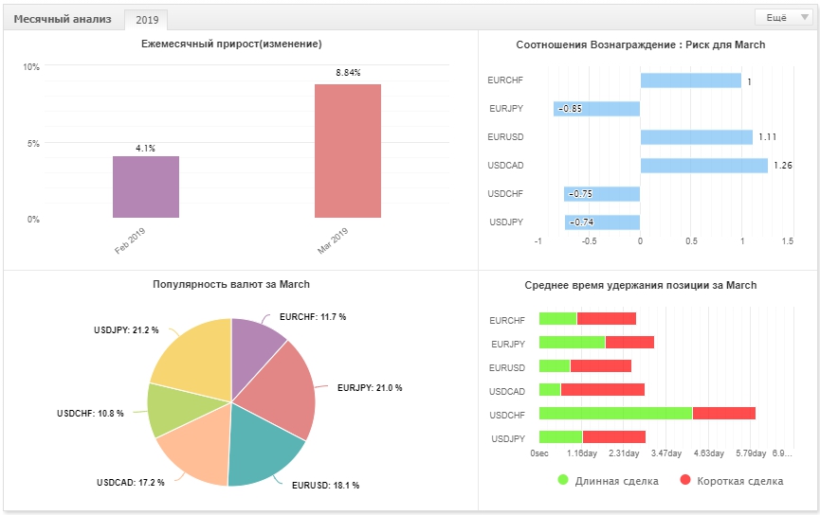Image resolution: width=820 pixels, height=515 pixels.
Task: Click the Популярность валют за March title
Action: point(231,285)
